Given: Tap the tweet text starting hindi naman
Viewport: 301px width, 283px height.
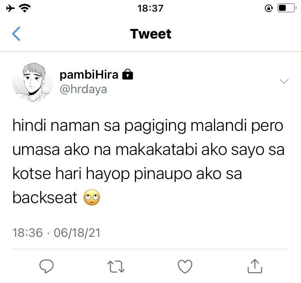Looking at the screenshot, I should (148, 162).
